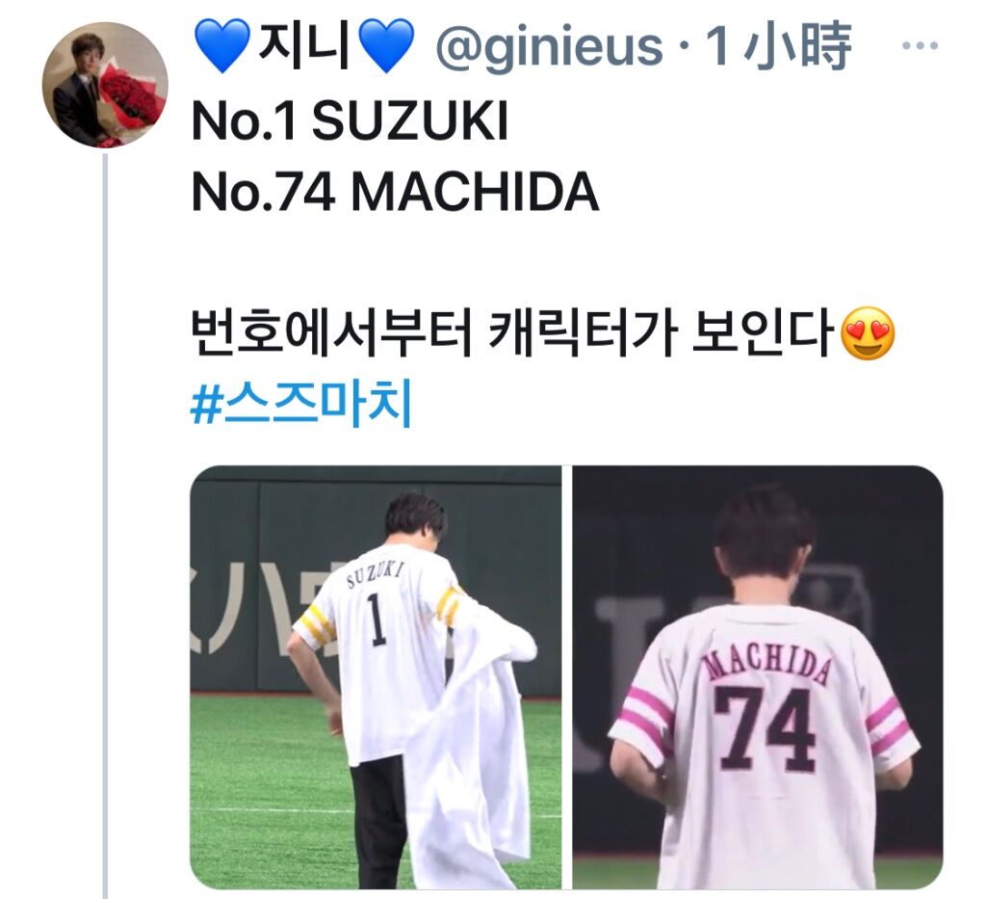Click the MACHIDA name on the jersey
Viewport: 986px width, 899px height.
tap(766, 666)
